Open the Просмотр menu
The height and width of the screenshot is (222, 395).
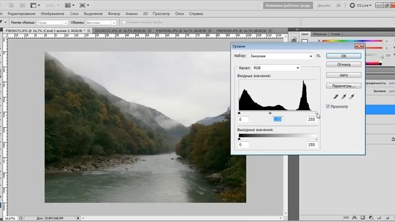tap(161, 14)
